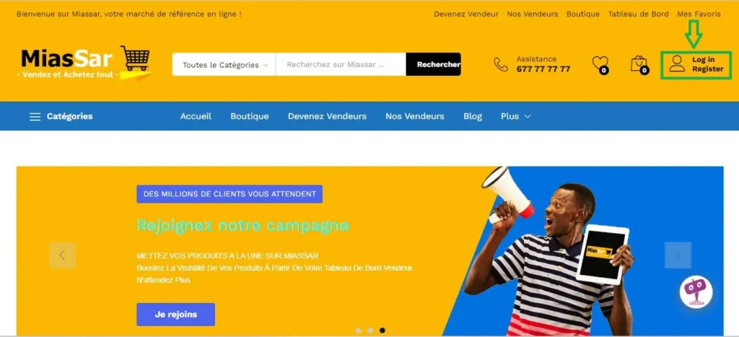Expand Toutes le Catégories dropdown

click(224, 64)
